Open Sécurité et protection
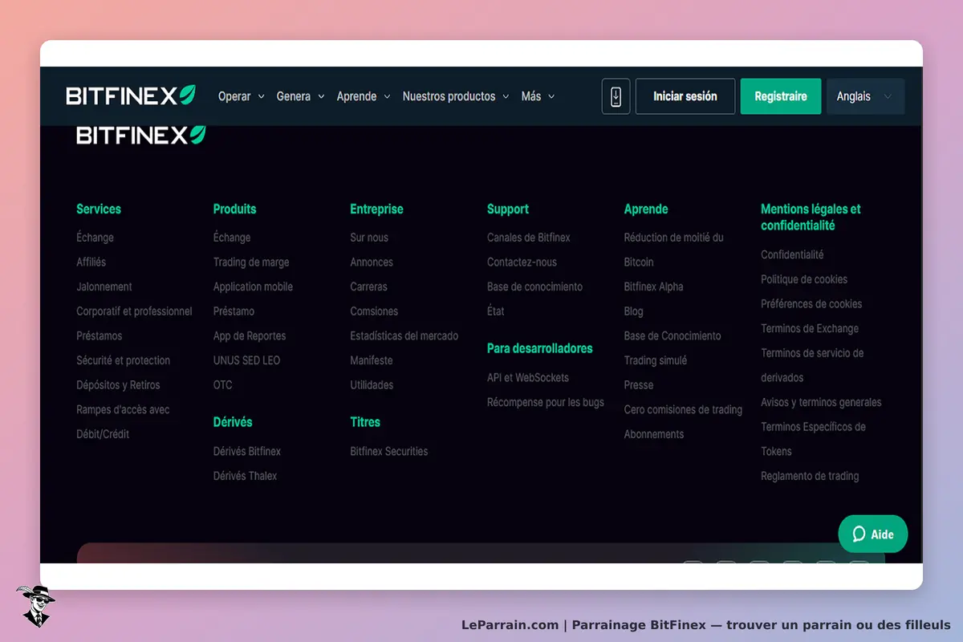Image resolution: width=963 pixels, height=642 pixels. 124,360
